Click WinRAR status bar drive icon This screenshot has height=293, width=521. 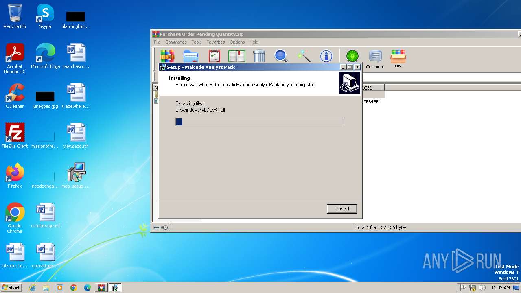(x=157, y=227)
